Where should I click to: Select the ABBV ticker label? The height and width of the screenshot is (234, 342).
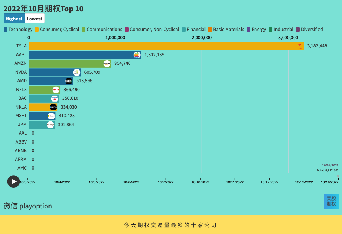pos(21,142)
